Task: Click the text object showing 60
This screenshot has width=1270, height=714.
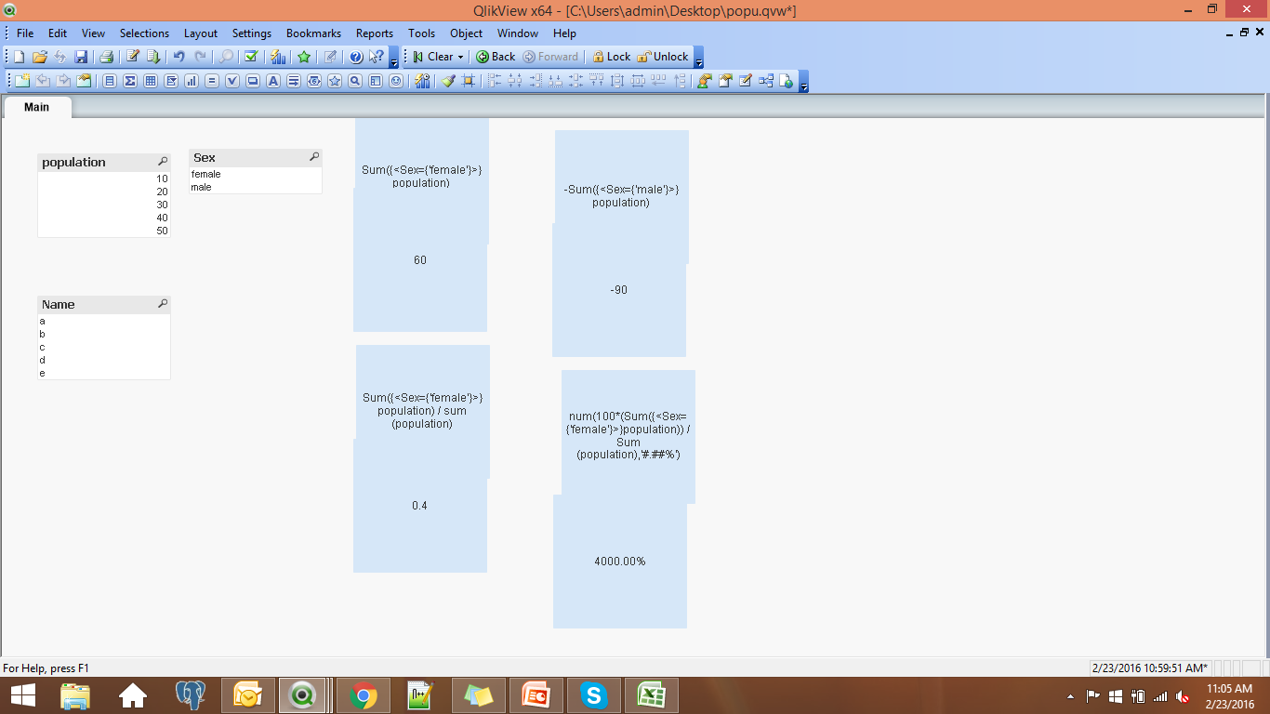Action: (420, 260)
